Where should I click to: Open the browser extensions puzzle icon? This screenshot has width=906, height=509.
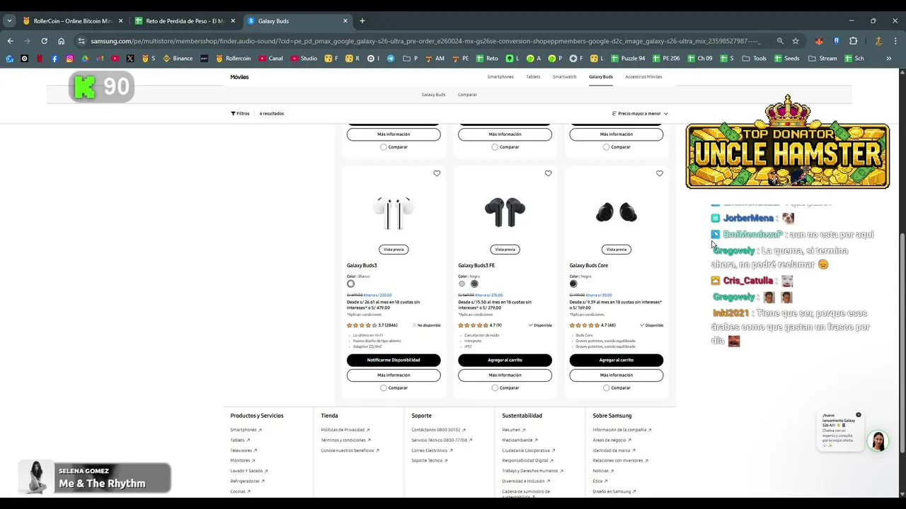point(853,41)
